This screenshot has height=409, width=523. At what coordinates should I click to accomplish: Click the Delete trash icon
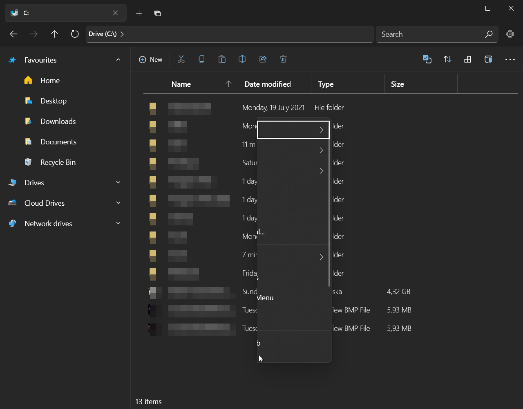pos(283,59)
